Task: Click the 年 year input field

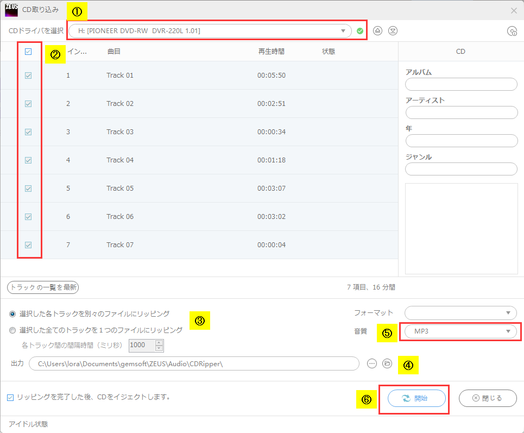Action: (x=461, y=141)
